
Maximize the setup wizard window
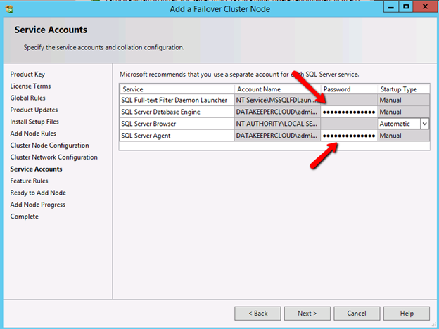[405, 8]
